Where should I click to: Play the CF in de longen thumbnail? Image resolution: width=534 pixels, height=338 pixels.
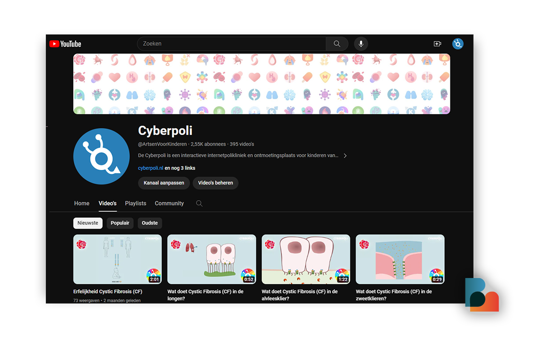click(x=212, y=259)
